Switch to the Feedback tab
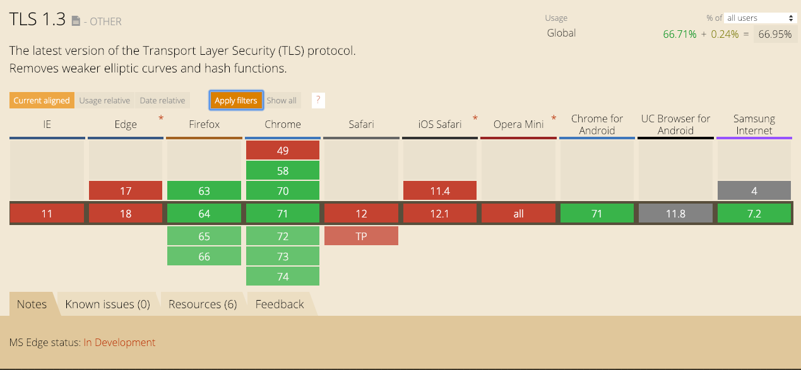Screen dimensions: 801x370 click(x=280, y=304)
